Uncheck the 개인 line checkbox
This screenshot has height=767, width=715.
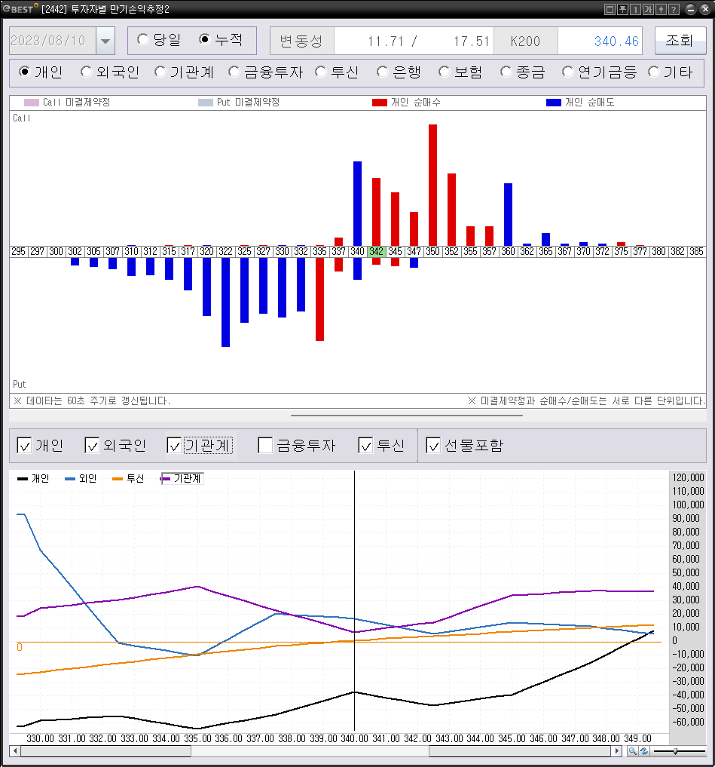pyautogui.click(x=24, y=445)
